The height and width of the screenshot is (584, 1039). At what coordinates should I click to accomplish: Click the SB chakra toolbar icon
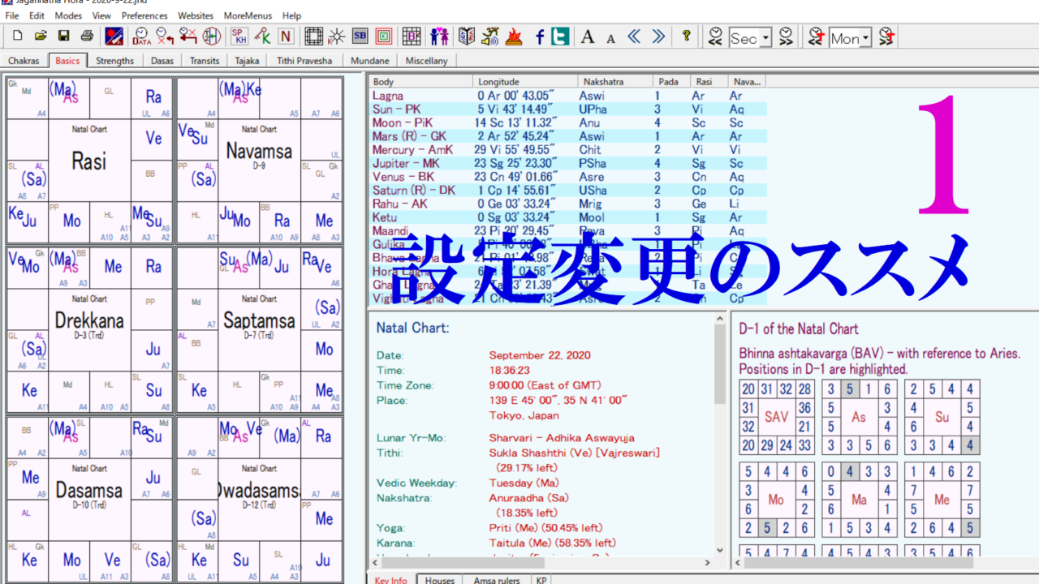(x=360, y=36)
